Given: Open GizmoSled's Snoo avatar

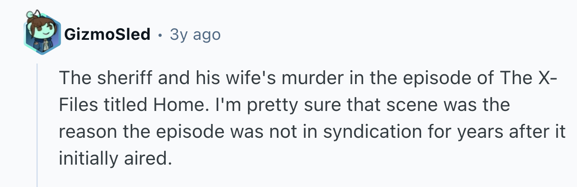Looking at the screenshot, I should [41, 34].
